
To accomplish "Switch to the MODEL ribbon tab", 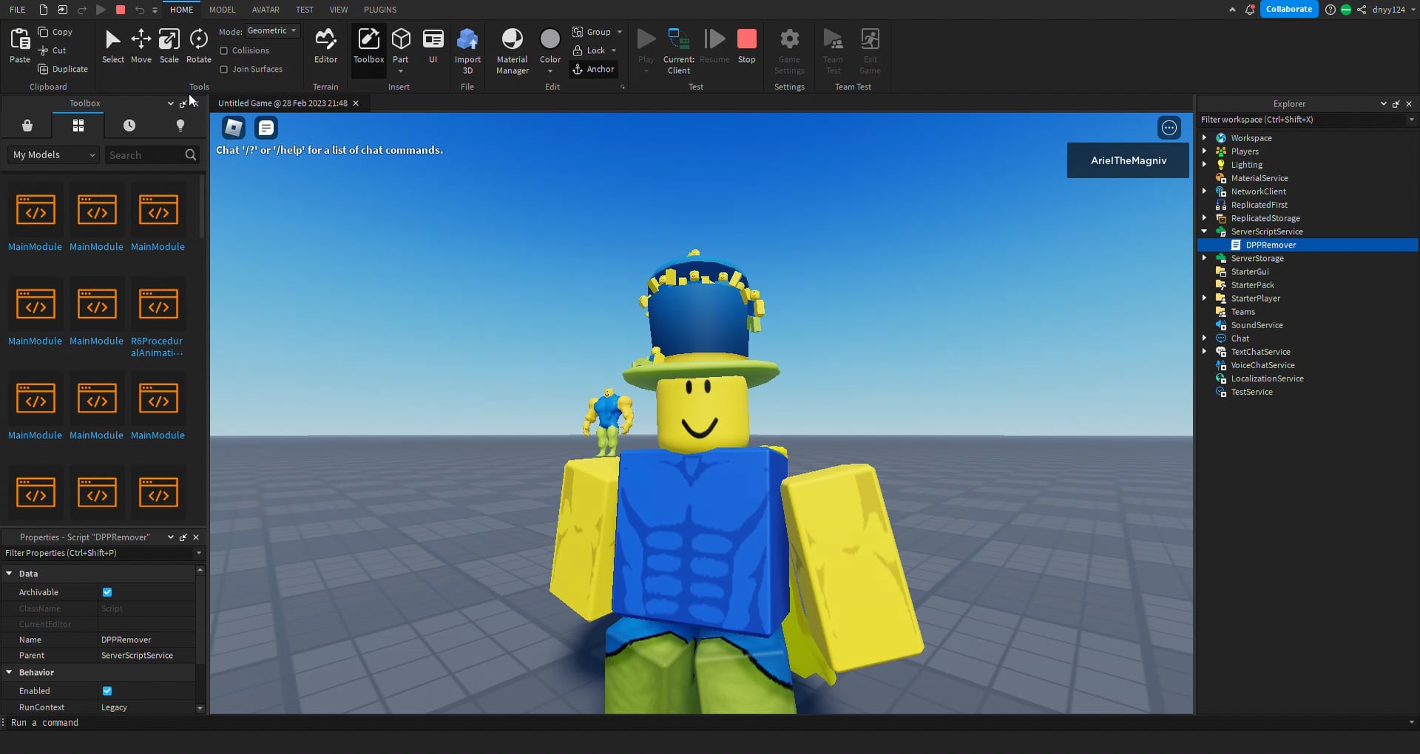I will click(222, 10).
